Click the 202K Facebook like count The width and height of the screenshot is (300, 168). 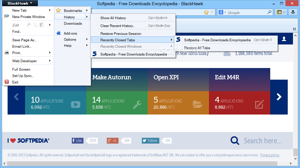(93, 141)
